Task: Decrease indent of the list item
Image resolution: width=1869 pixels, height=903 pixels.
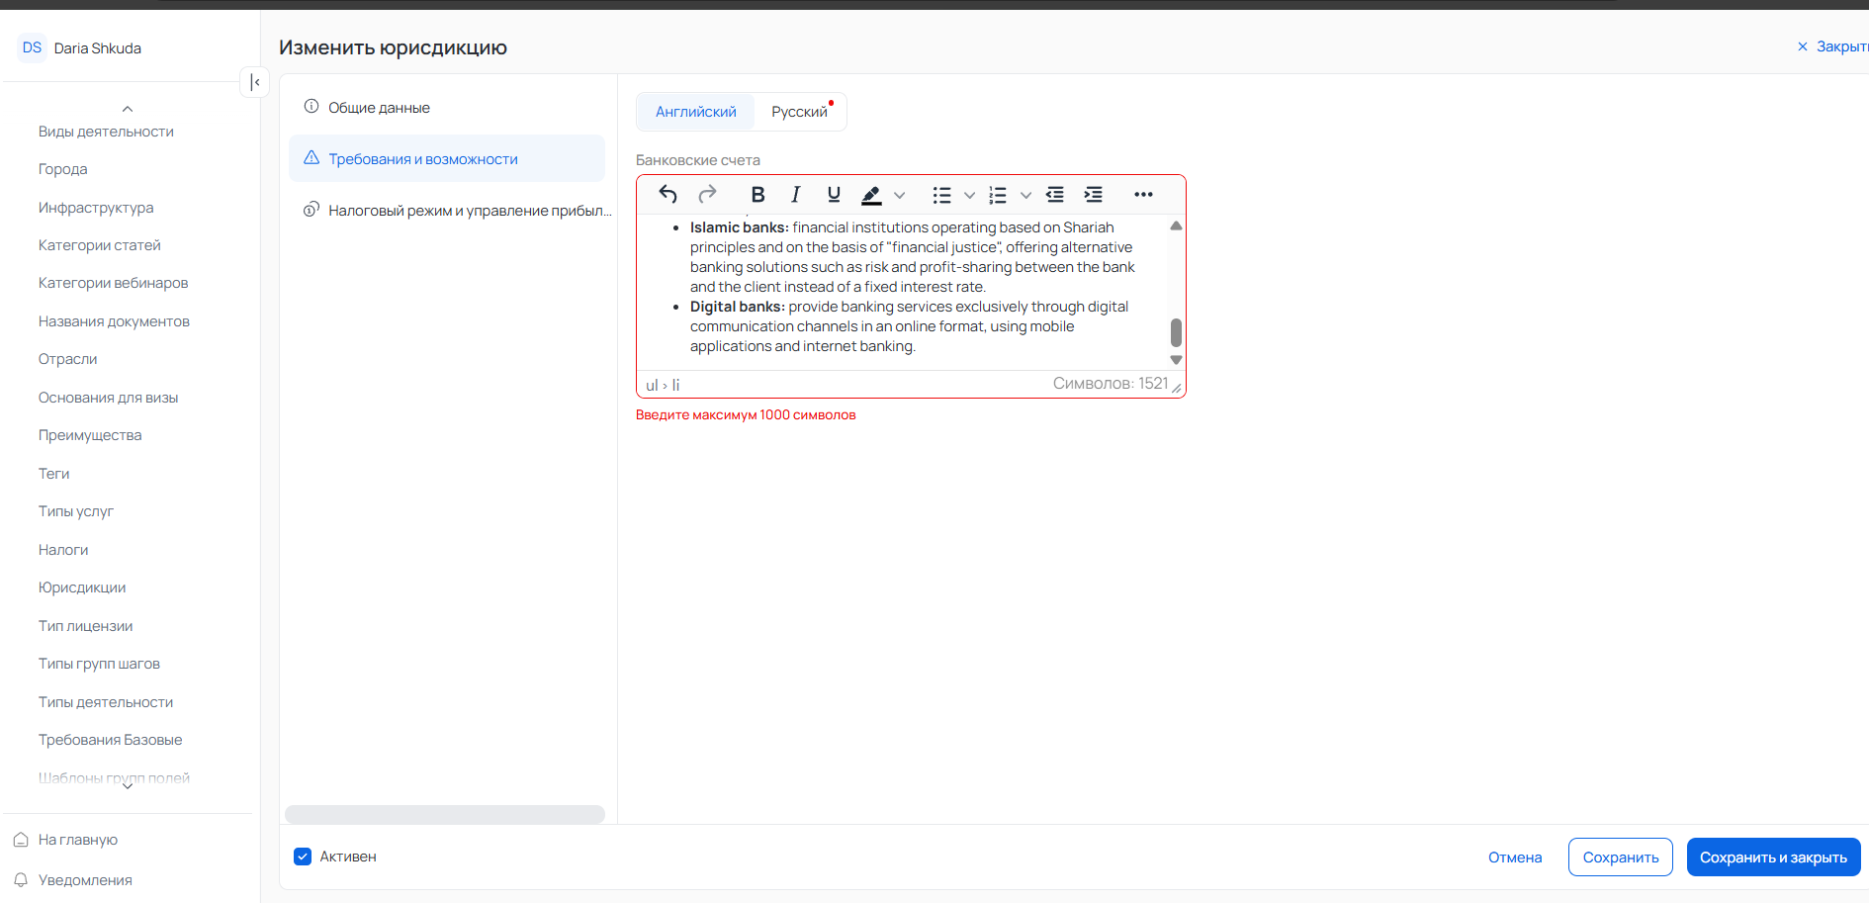Action: tap(1055, 195)
